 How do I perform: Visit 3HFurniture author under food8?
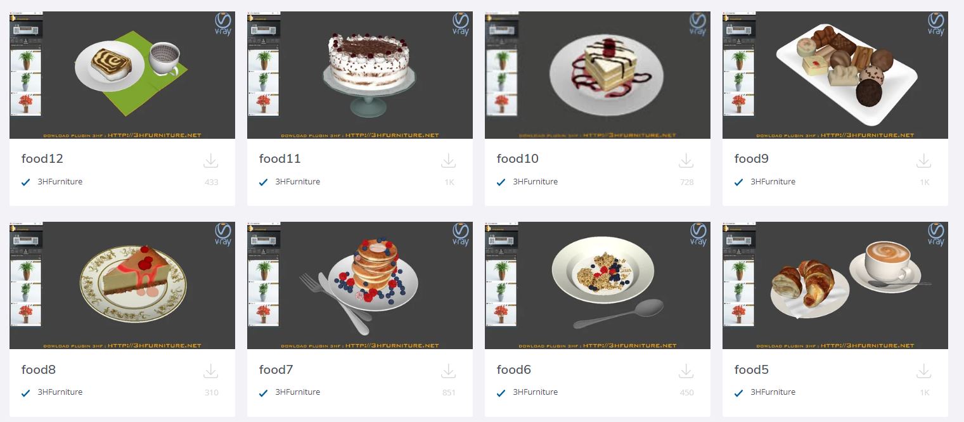point(60,392)
